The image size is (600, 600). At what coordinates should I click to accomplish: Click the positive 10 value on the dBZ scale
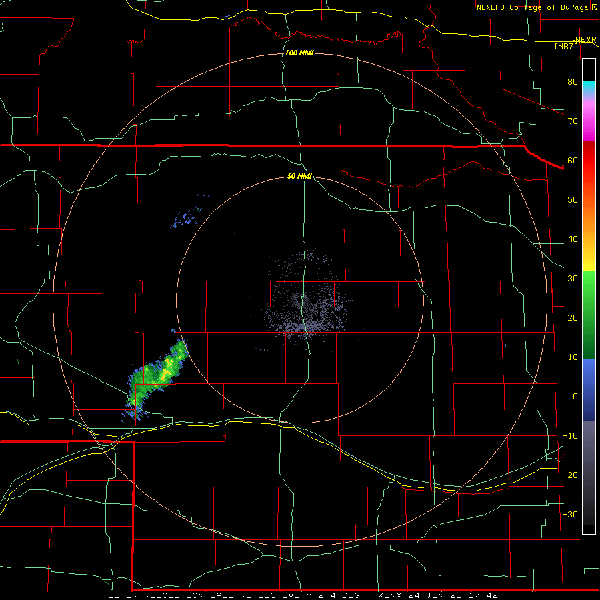click(573, 357)
